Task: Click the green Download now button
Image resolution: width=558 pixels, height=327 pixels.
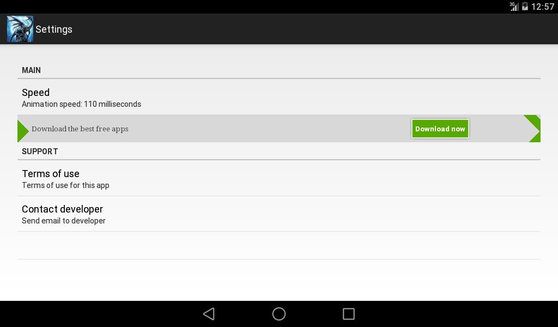Action: click(x=440, y=129)
